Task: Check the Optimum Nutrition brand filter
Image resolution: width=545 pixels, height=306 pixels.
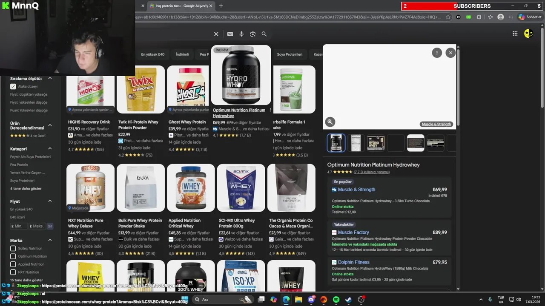Action: tap(13, 256)
